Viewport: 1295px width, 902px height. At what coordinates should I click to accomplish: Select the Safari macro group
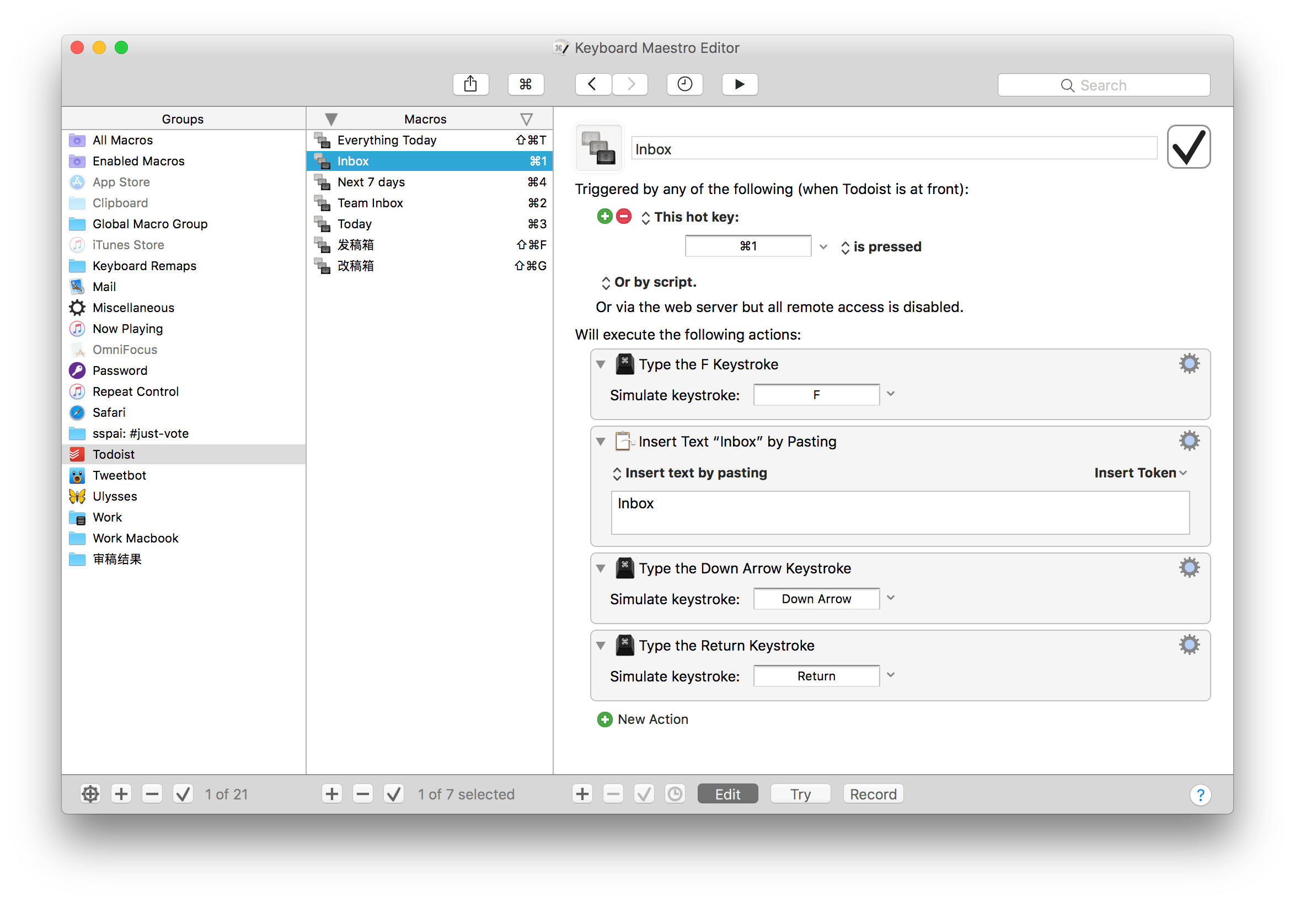click(x=109, y=412)
